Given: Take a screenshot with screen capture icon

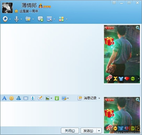Looking at the screenshot, I should [x=64, y=98].
